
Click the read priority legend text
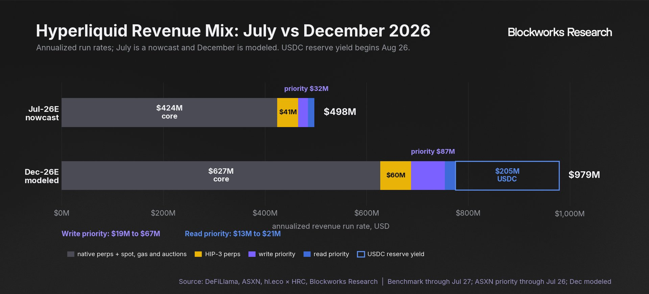point(331,254)
